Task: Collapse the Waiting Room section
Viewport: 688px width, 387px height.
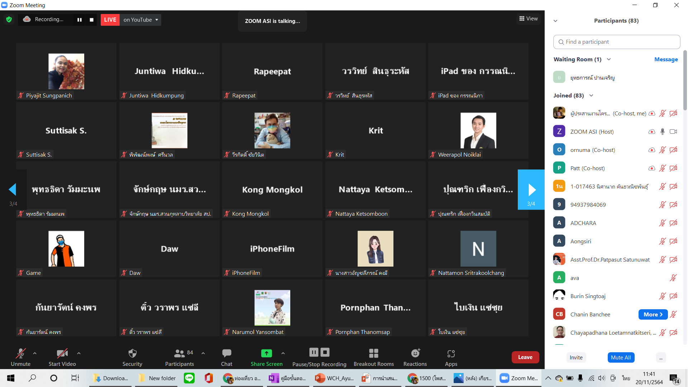Action: point(608,59)
